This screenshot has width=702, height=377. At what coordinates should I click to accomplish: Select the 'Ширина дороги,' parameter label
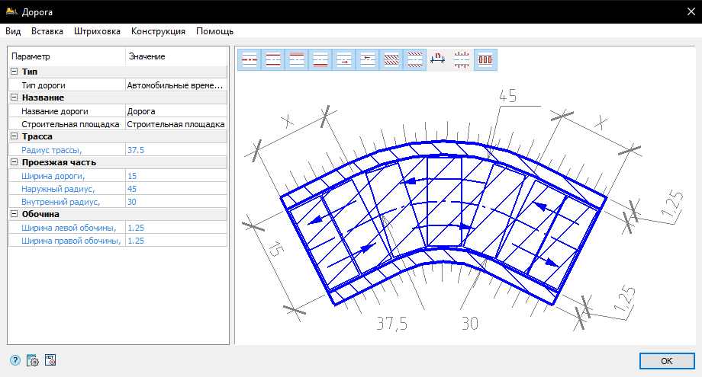pyautogui.click(x=53, y=176)
